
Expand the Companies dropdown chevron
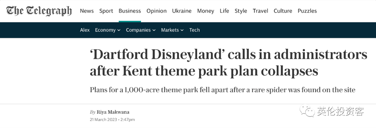[x=154, y=30]
